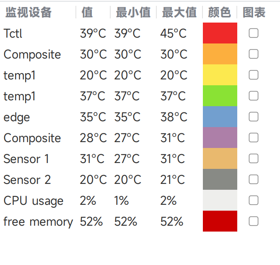Viewport: 280px width, 265px height.
Task: Click the dark red swatch for free memory
Action: 220,221
